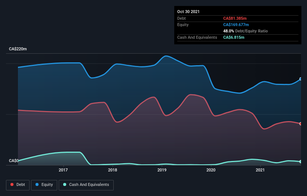This screenshot has width=307, height=196.
Task: Click the 2019 x-axis label
Action: tap(162, 170)
